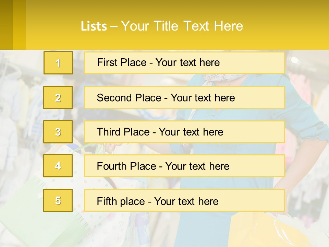Viewport: 329px width, 247px height.
Task: Select the number 4 box
Action: [58, 166]
